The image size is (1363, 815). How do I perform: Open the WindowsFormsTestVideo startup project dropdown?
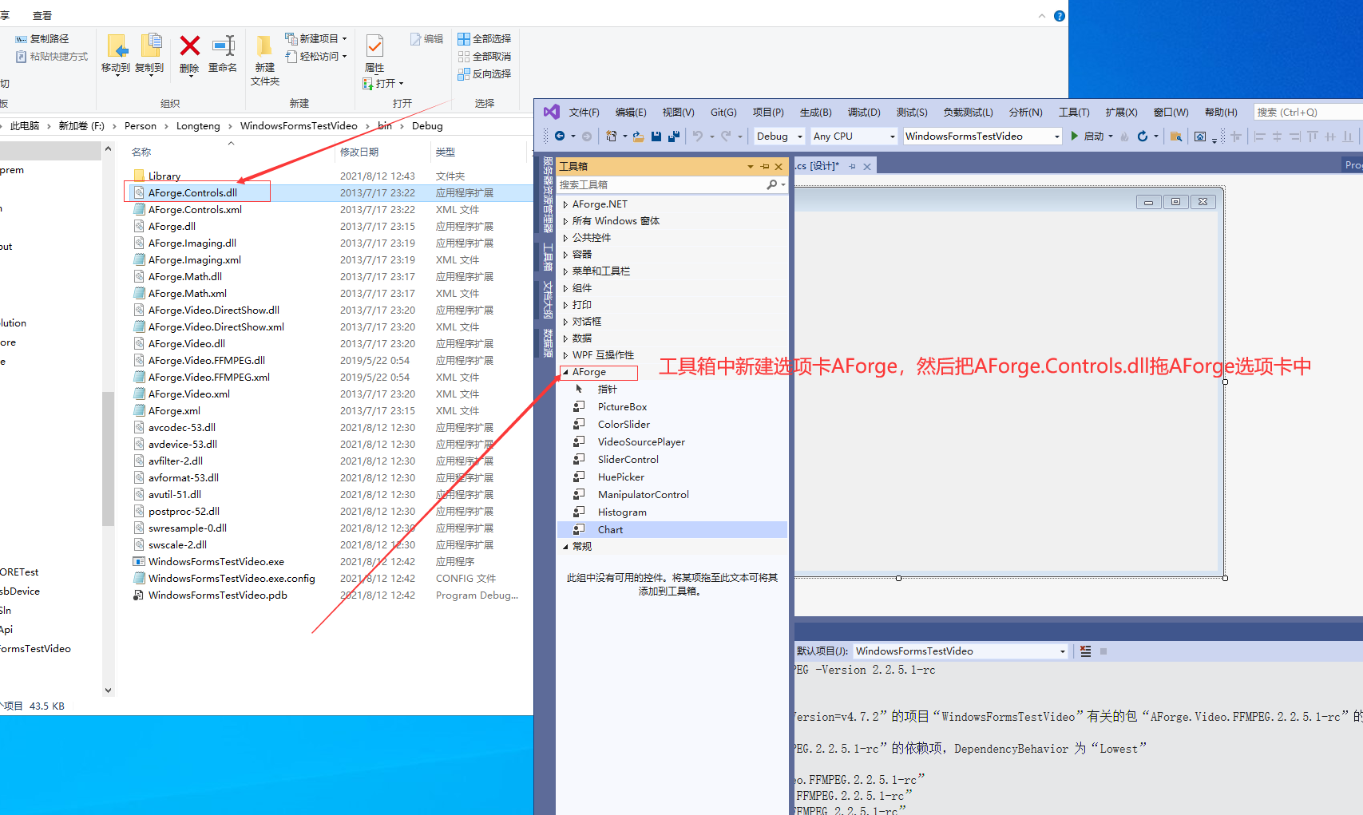tap(982, 136)
